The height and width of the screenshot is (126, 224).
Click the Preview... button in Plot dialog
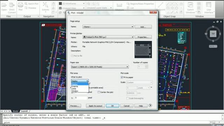tap(75, 106)
